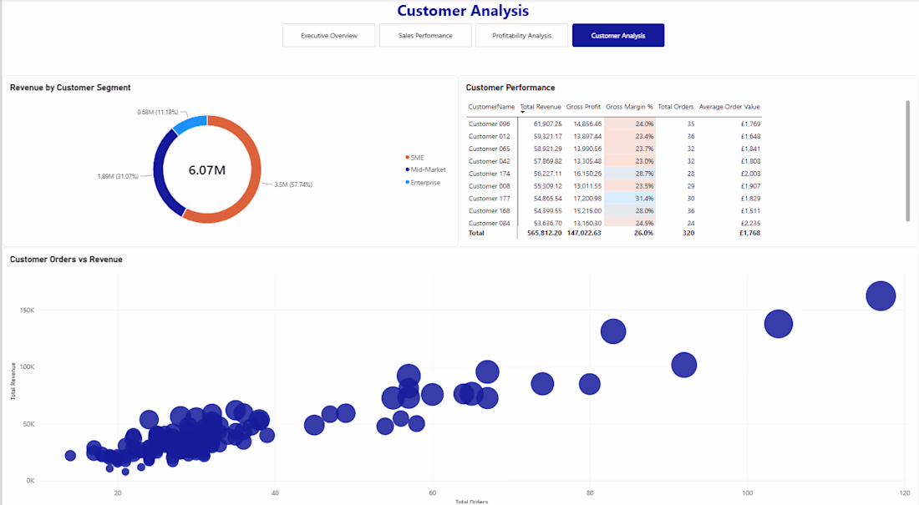Click the Revenue by Customer Segment title
This screenshot has height=505, width=919.
tap(70, 88)
